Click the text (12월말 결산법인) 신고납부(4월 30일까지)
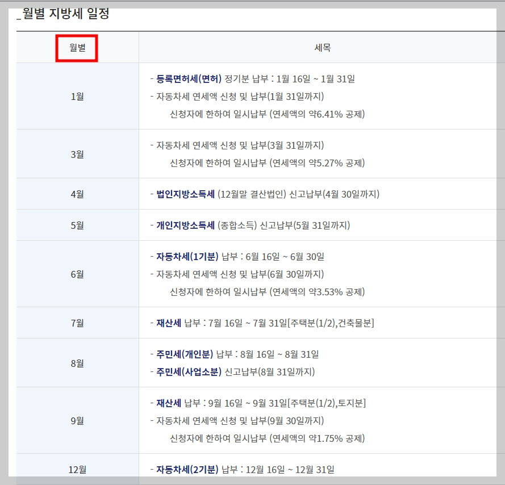 (x=299, y=194)
